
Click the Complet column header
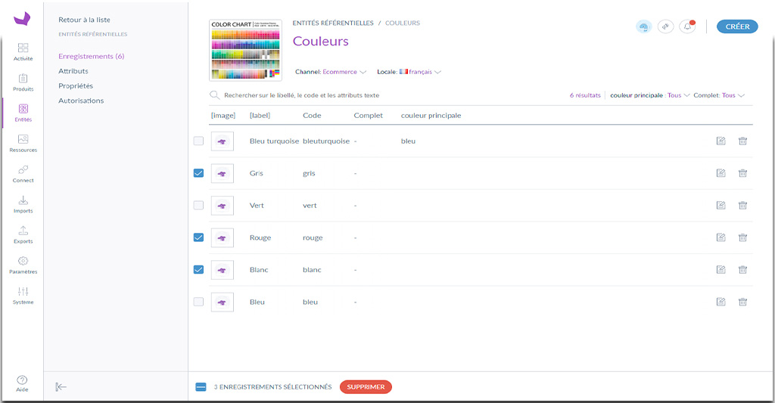[x=369, y=115]
